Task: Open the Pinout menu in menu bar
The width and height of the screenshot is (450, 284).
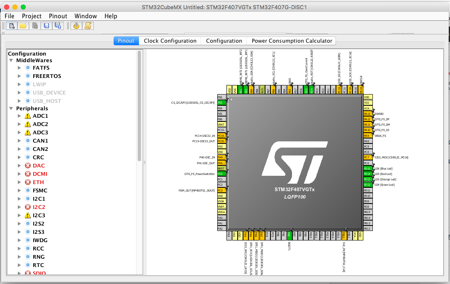Action: click(58, 16)
